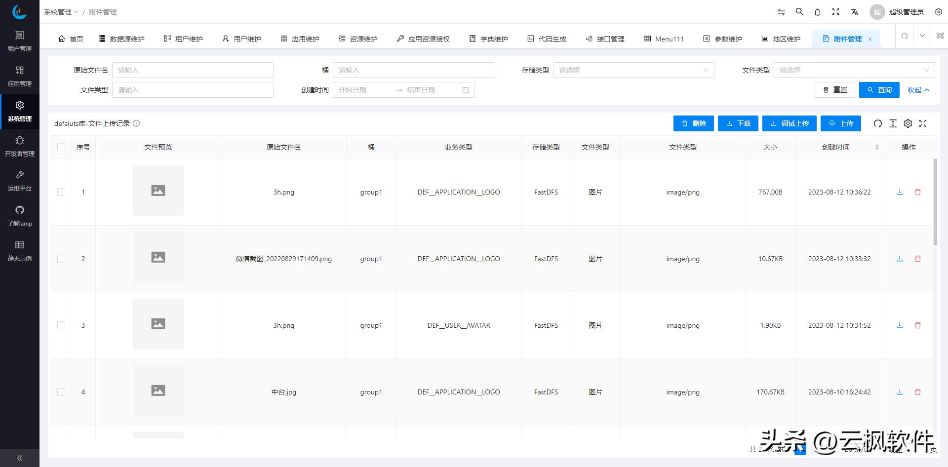The height and width of the screenshot is (467, 948).
Task: Click inside the 原始文件名 input field
Action: point(193,70)
